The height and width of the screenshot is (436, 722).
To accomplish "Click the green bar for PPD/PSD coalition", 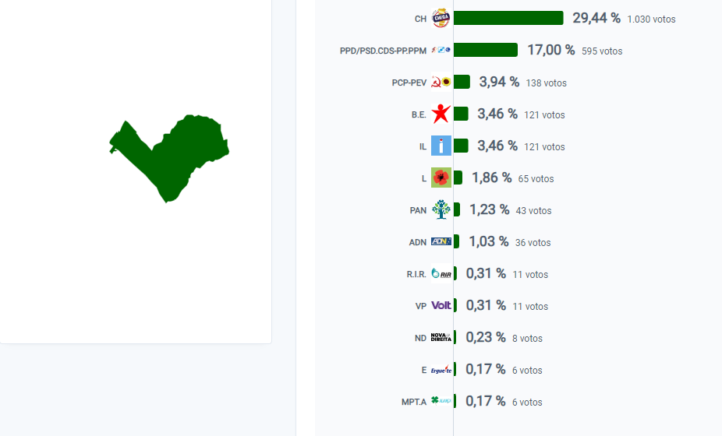I will pyautogui.click(x=485, y=50).
